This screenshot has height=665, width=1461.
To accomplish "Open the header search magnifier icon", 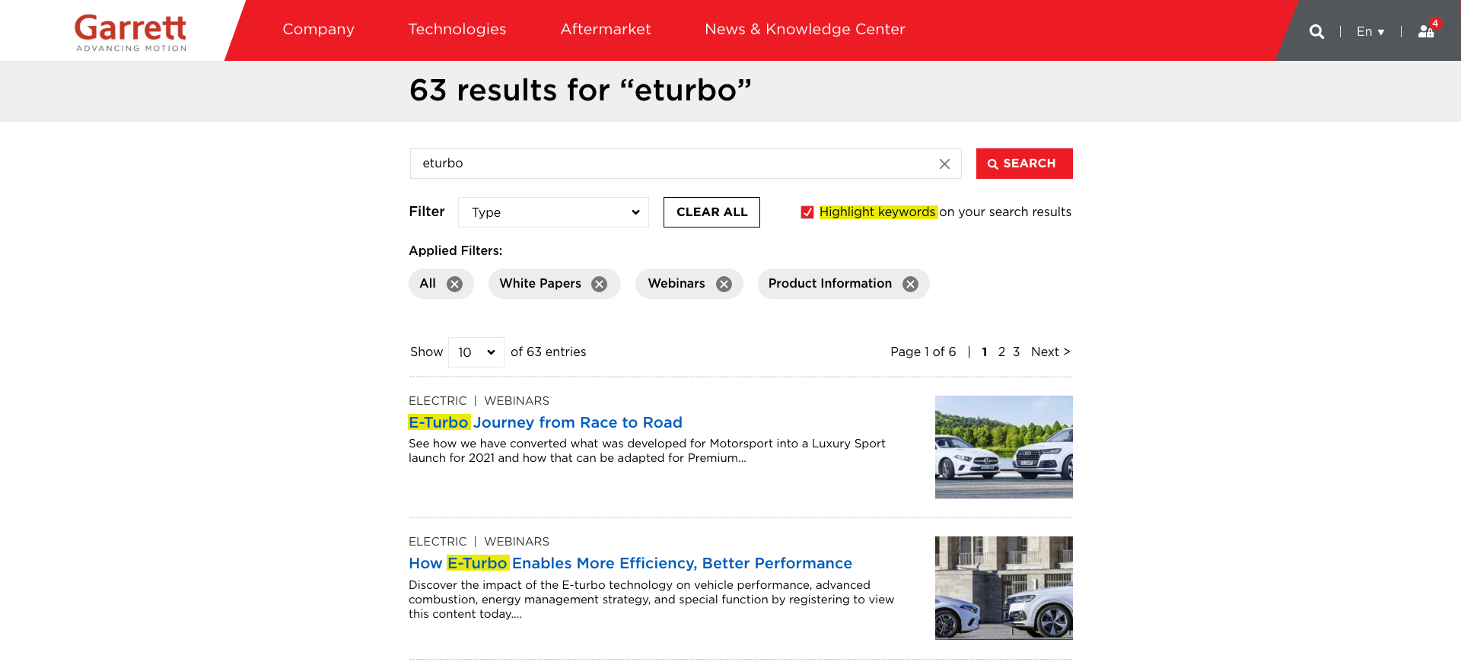I will (1316, 31).
